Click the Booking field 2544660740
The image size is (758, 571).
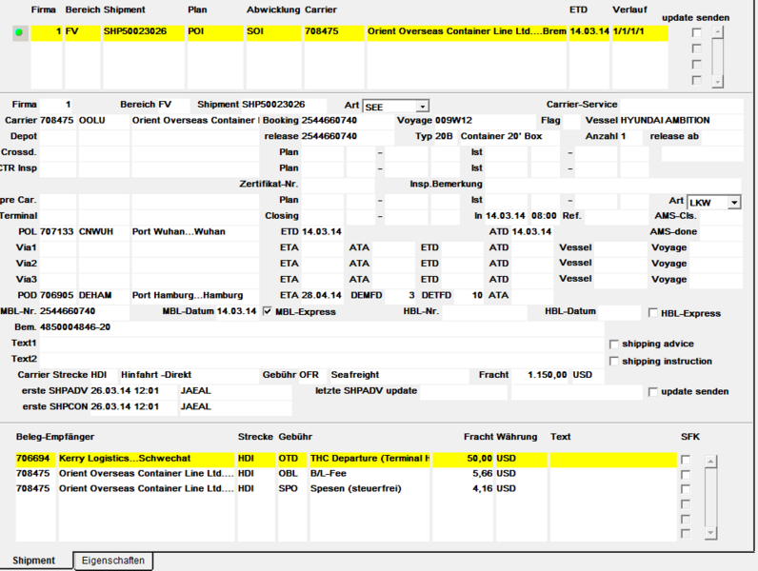coord(347,120)
